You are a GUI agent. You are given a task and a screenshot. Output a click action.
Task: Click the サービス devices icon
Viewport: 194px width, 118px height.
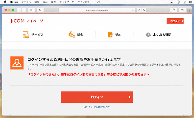coord(26,34)
